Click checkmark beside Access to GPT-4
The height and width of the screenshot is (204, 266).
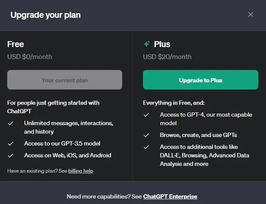pos(146,115)
